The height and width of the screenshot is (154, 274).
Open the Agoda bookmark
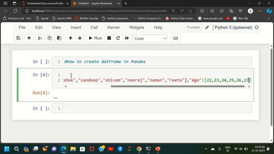pos(42,18)
